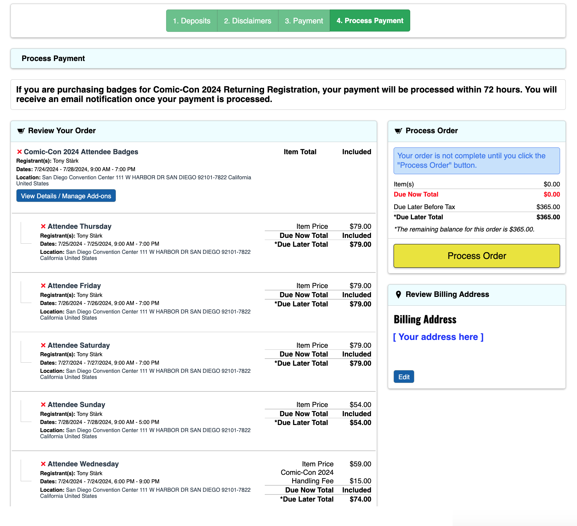Click the $74.00 Wednesday due later total

(360, 499)
